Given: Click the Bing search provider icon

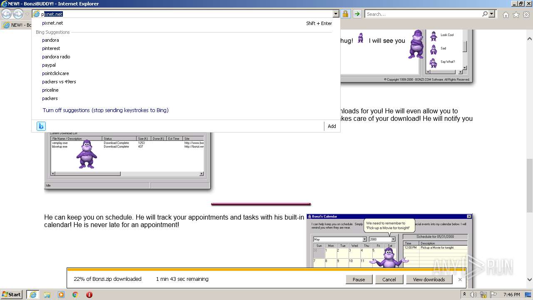Looking at the screenshot, I should 41,126.
